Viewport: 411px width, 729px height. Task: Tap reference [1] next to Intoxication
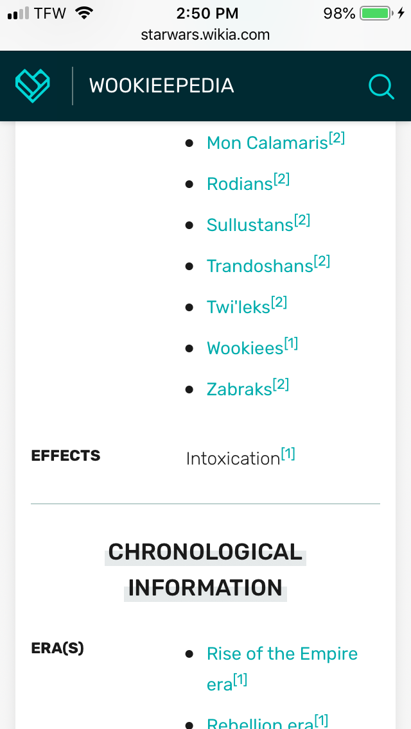pyautogui.click(x=288, y=453)
